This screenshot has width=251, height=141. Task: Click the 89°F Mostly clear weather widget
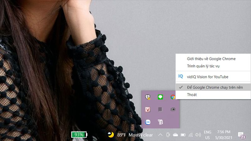(130, 135)
